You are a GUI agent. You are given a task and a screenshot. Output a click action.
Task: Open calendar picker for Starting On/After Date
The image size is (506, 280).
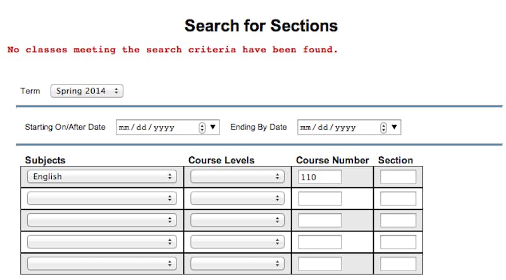213,127
